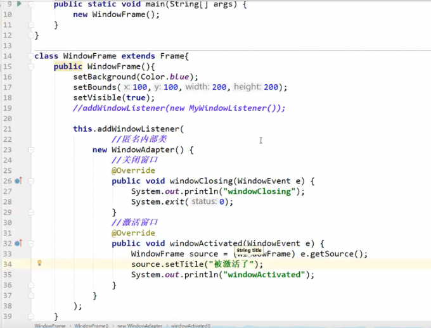
Task: Fold the windowClosing method on line 26
Action: (x=30, y=181)
